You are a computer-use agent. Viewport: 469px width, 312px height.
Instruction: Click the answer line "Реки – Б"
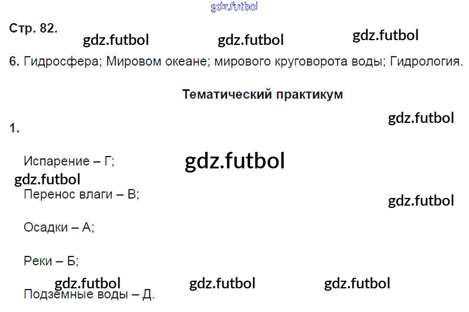pyautogui.click(x=51, y=261)
